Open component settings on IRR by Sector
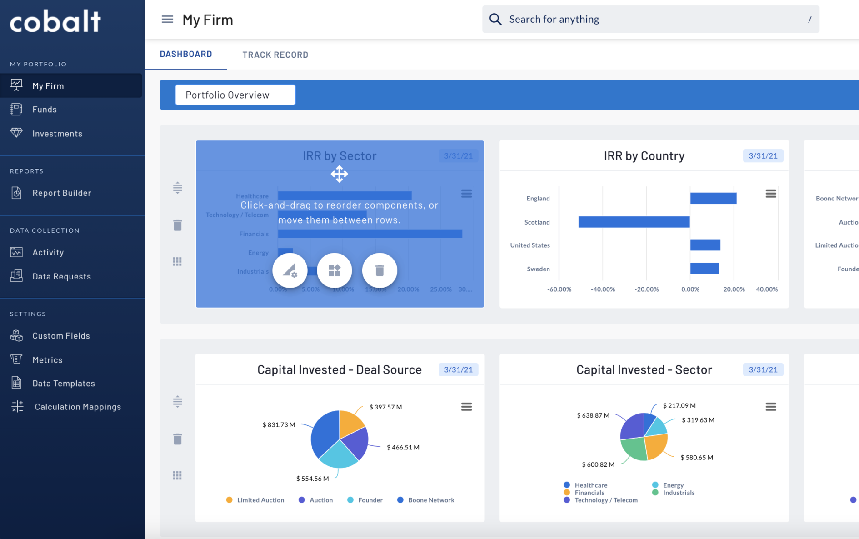This screenshot has width=859, height=539. click(290, 270)
